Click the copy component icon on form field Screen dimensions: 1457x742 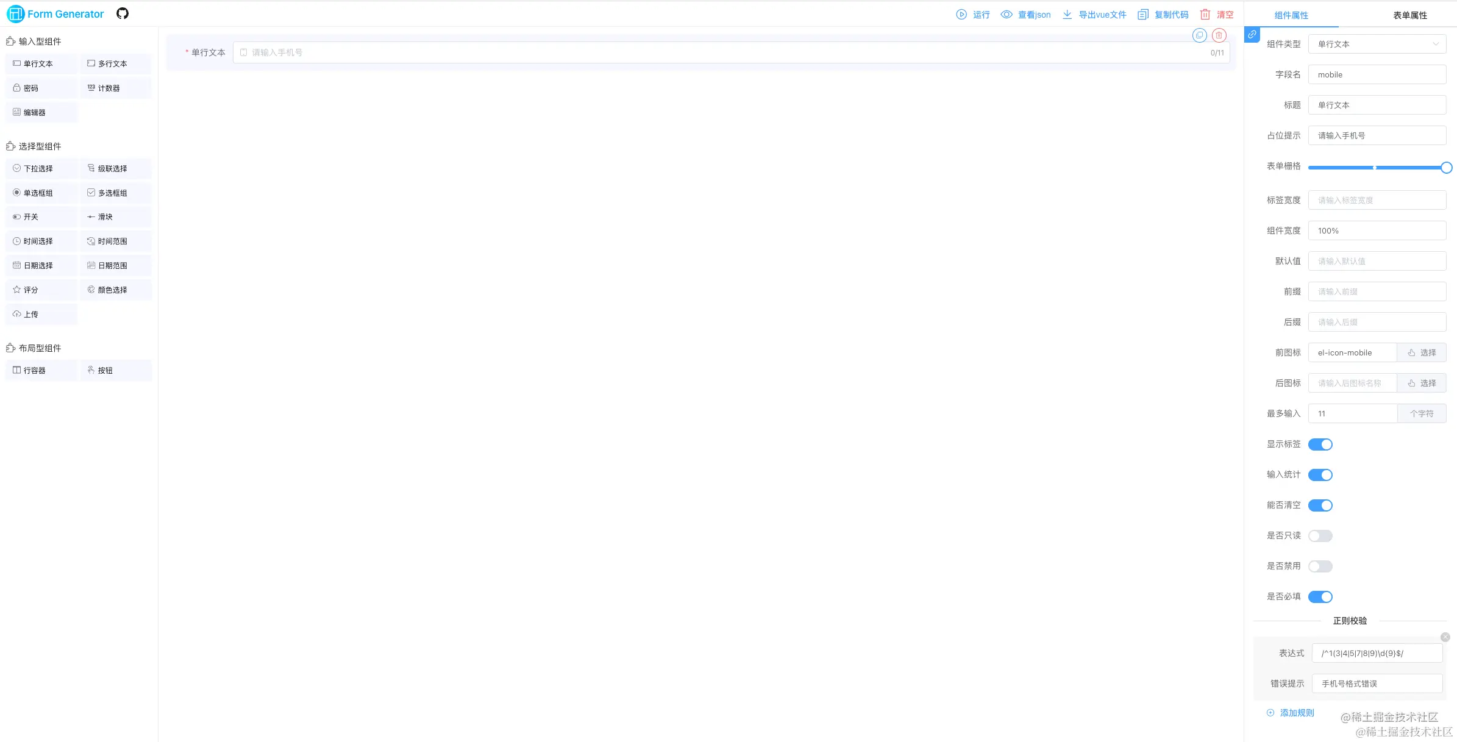1199,35
